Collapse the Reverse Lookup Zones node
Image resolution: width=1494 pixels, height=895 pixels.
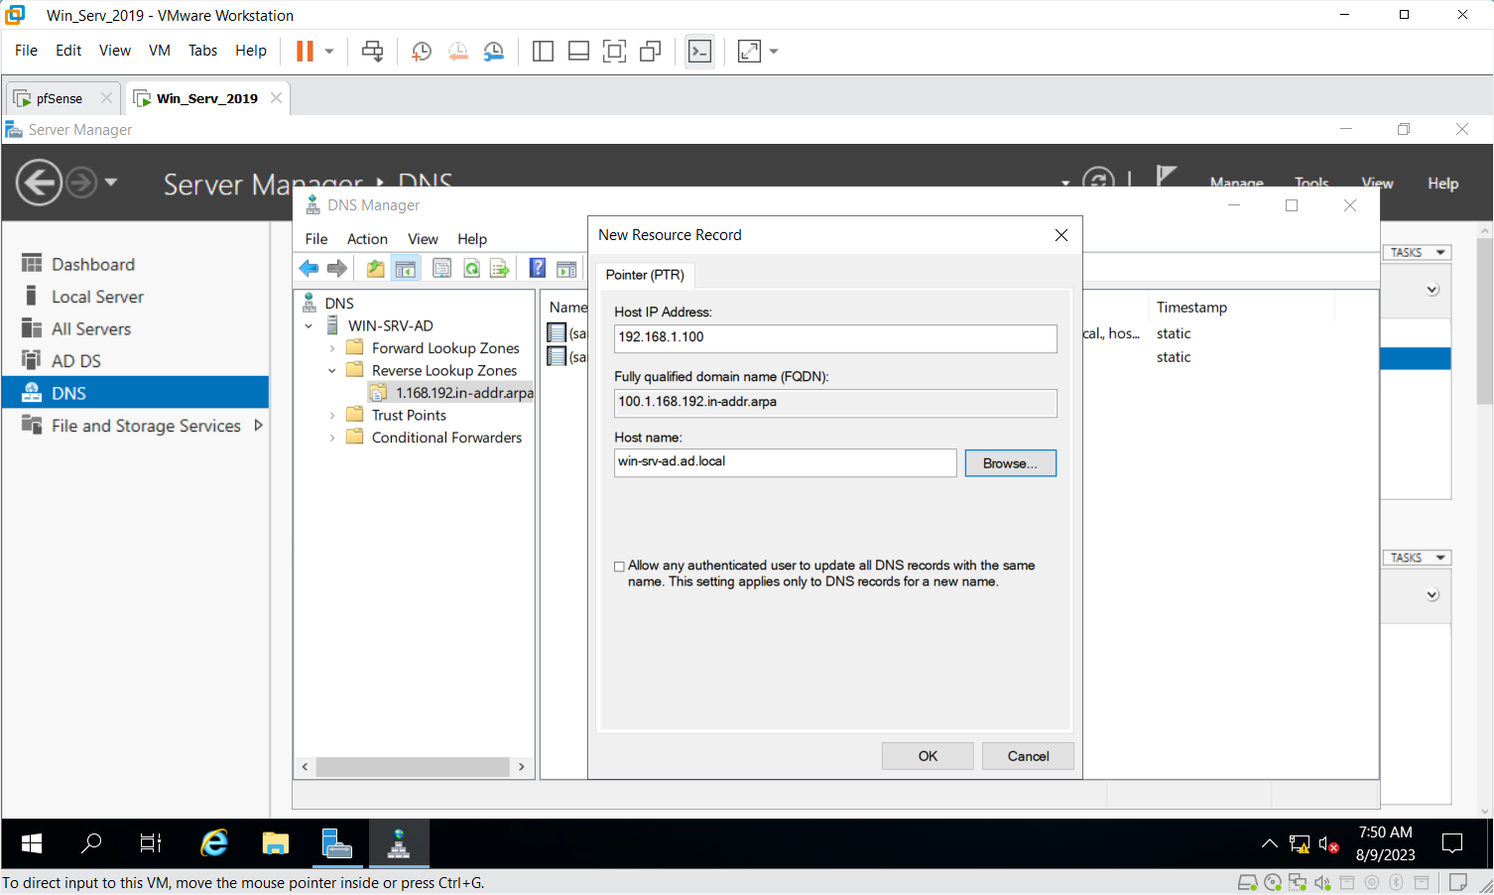332,370
